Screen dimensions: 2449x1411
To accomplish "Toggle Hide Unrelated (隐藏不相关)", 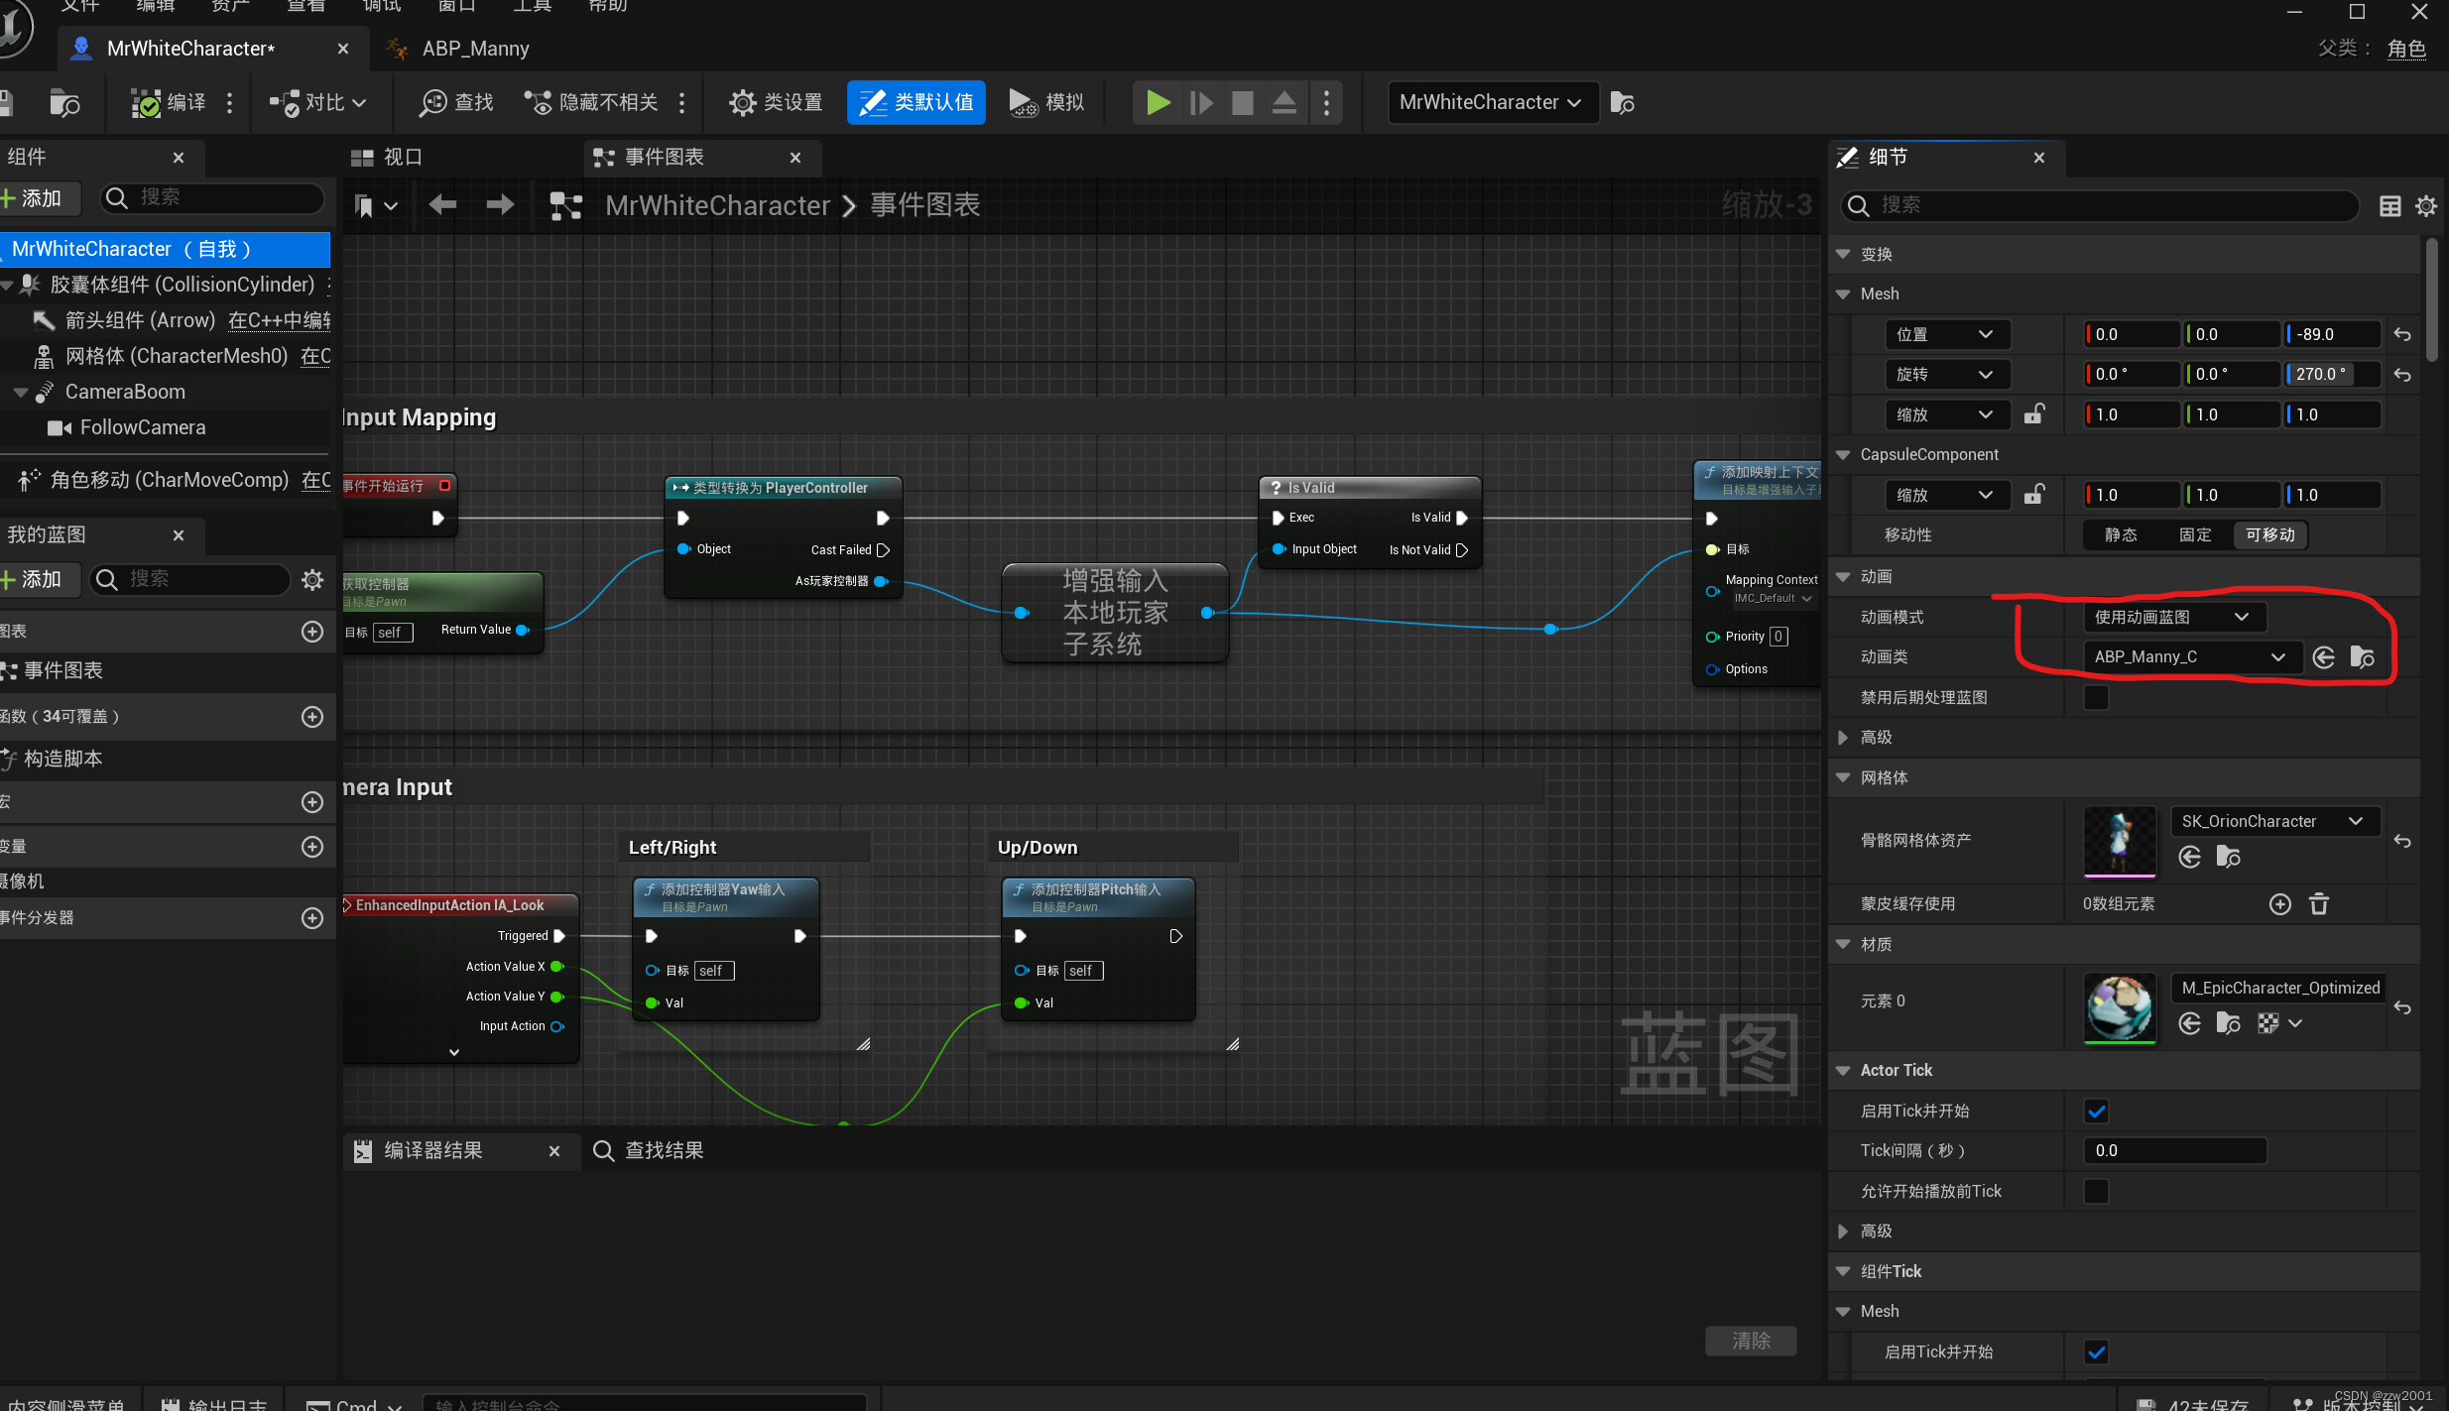I will coord(592,102).
